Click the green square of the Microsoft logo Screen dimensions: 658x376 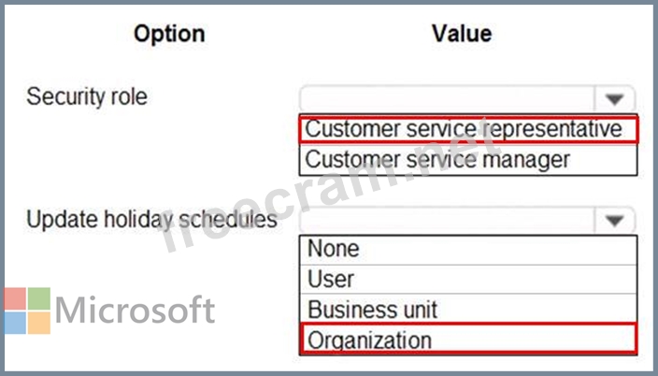point(38,299)
